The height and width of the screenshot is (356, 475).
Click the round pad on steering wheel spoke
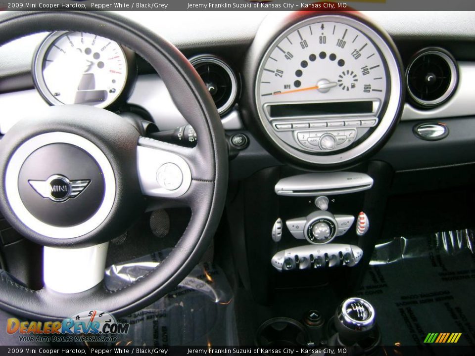tap(169, 177)
